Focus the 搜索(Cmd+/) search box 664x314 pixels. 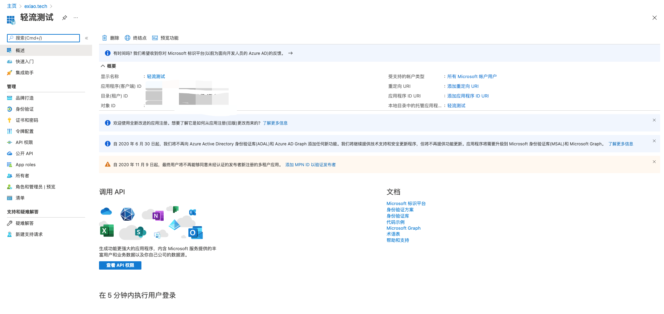click(43, 38)
